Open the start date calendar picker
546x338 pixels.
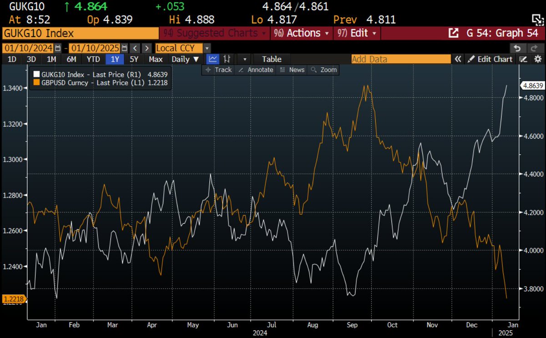[x=58, y=48]
